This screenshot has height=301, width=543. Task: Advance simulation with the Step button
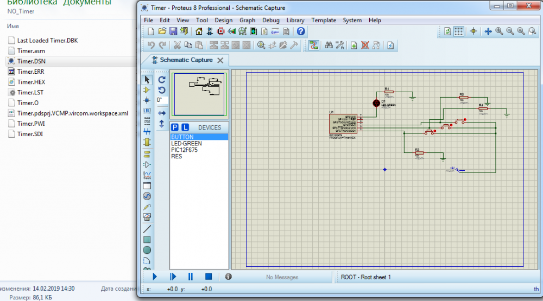(173, 277)
